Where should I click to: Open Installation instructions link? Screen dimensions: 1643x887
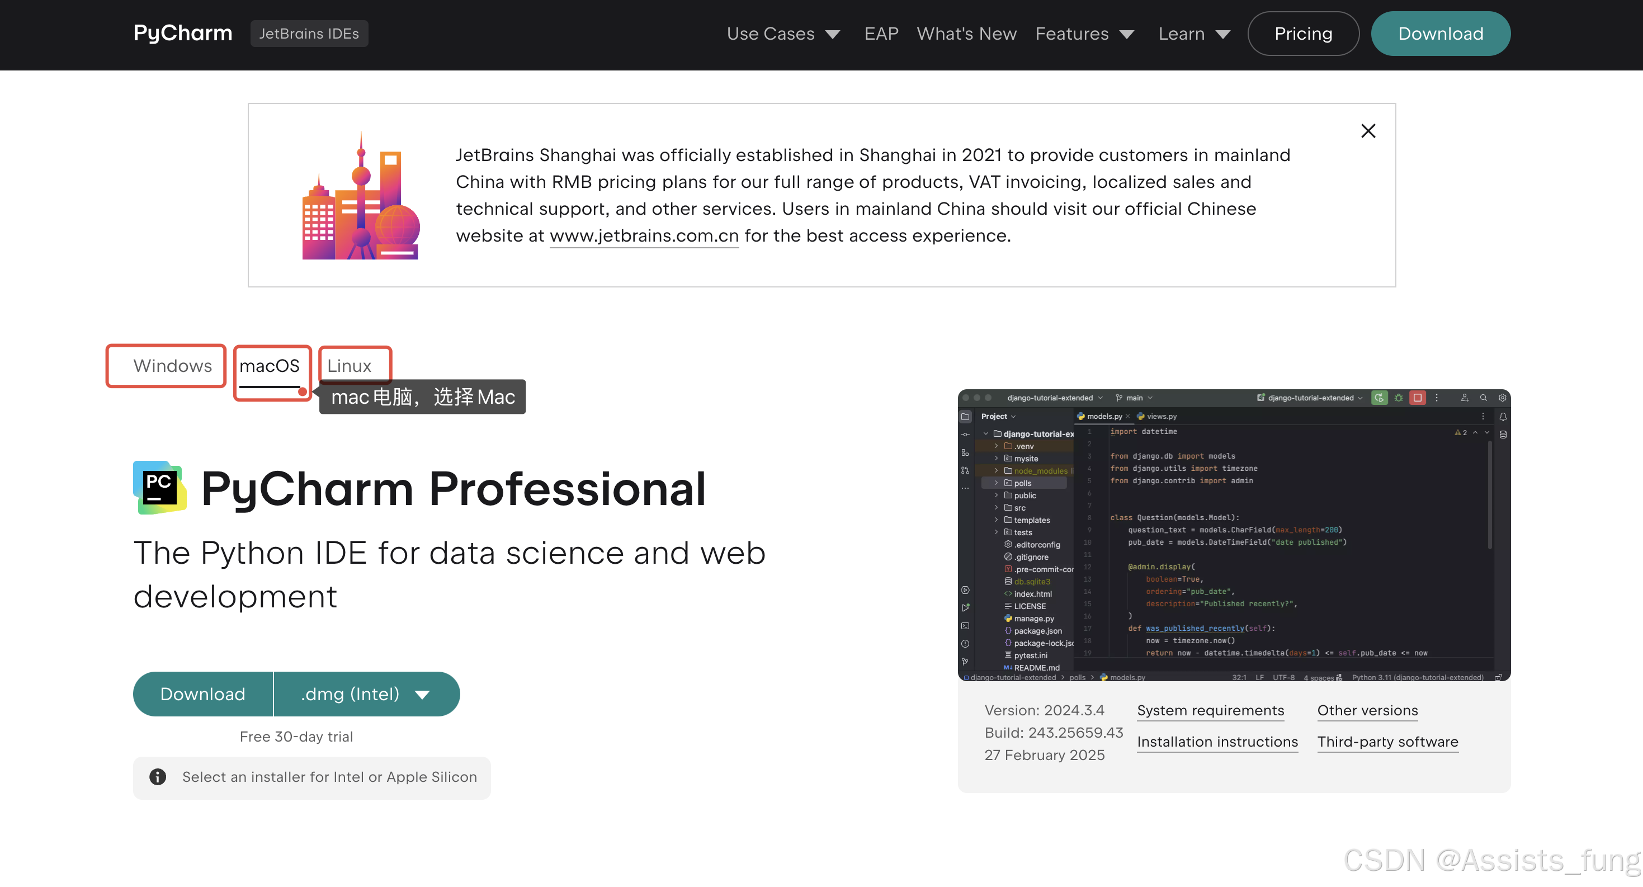tap(1217, 742)
